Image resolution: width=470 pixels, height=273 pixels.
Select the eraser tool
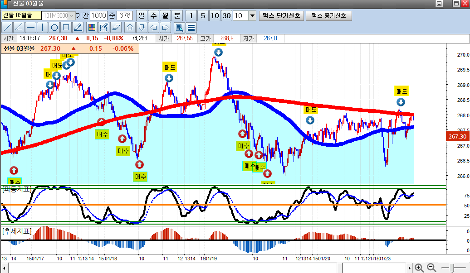coord(116,28)
